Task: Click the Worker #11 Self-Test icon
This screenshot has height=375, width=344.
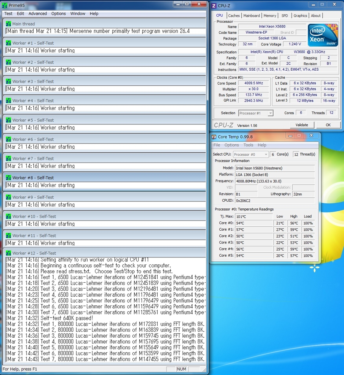Action: point(8,235)
